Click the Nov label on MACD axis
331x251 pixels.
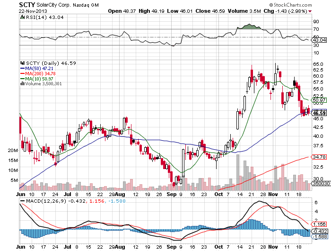point(273,247)
